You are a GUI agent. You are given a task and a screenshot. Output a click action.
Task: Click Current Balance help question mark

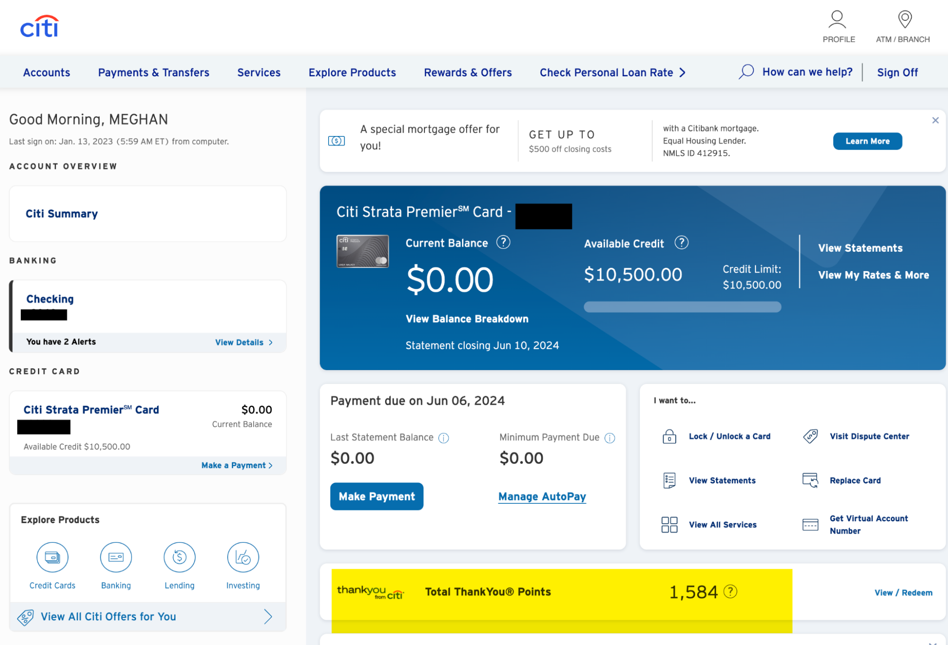click(503, 243)
